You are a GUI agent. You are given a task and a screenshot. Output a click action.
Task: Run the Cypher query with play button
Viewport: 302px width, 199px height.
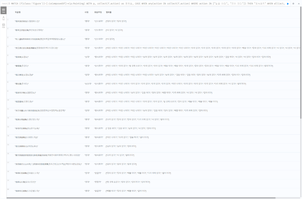(x=288, y=3)
